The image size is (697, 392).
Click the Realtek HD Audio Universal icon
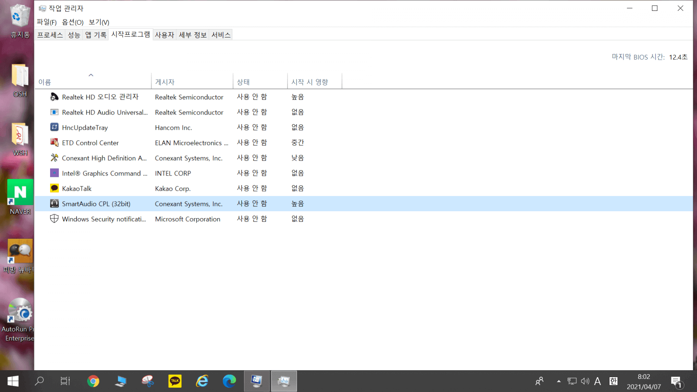[x=54, y=112]
